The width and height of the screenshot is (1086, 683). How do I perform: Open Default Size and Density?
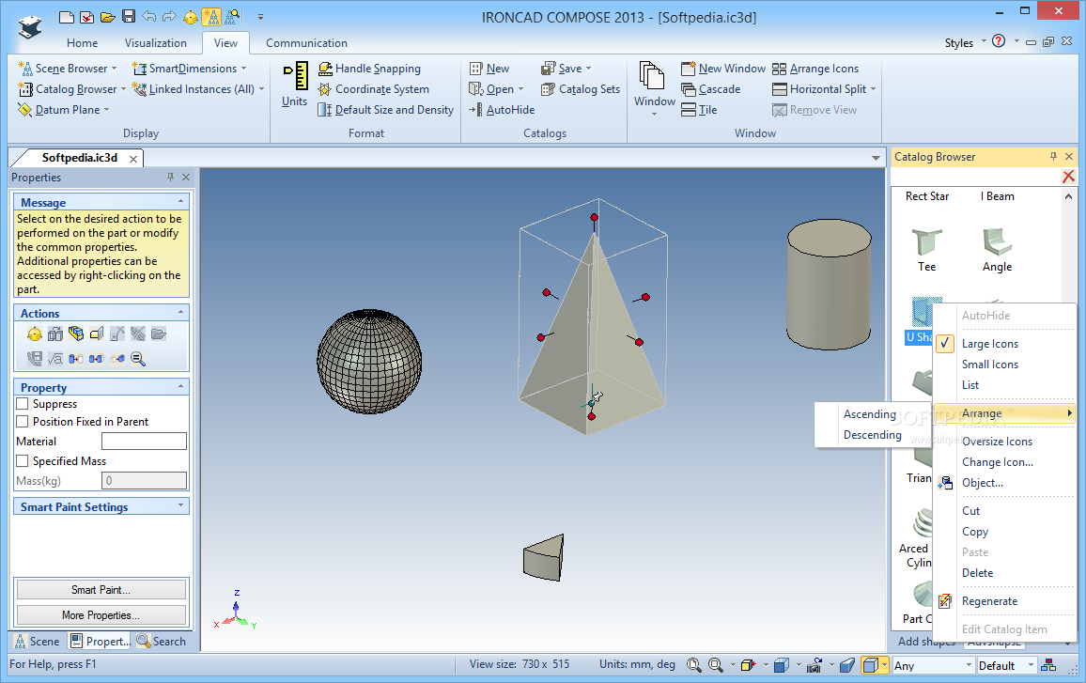point(386,110)
